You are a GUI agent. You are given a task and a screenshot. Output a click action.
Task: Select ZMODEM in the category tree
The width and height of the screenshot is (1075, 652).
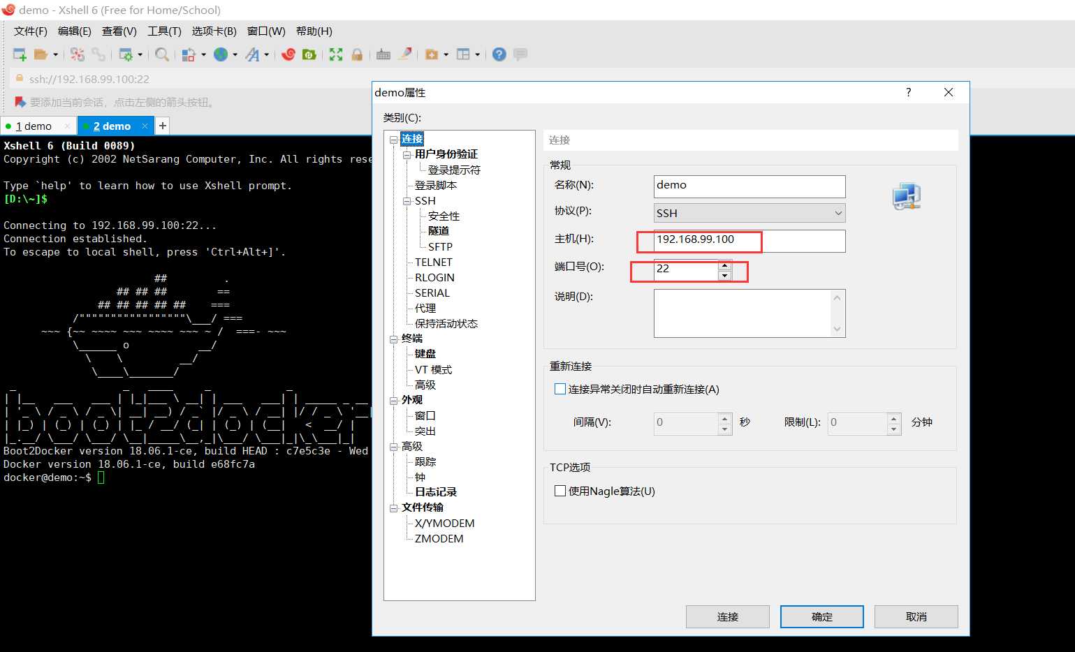439,538
